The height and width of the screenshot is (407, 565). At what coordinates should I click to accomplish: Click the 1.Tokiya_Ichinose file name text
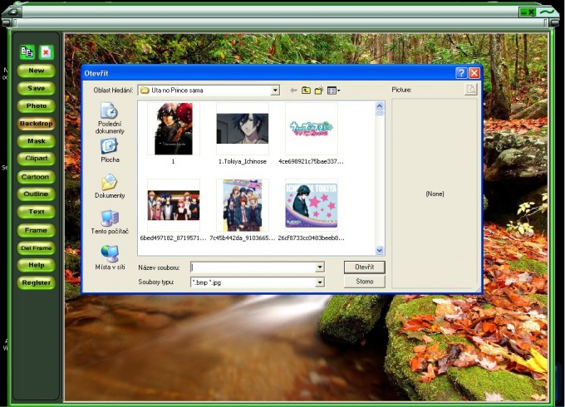click(242, 162)
